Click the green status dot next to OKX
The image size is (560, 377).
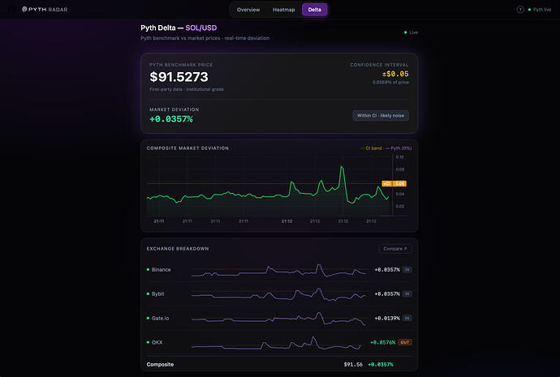(148, 342)
